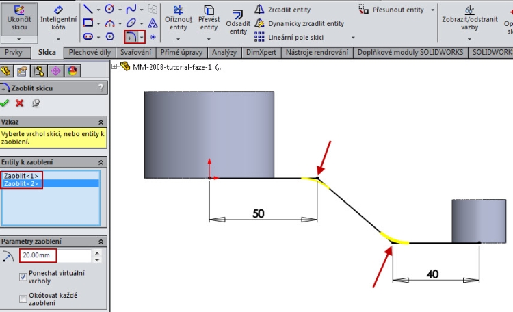Open Spline tool dropdown arrow
The height and width of the screenshot is (312, 513).
point(142,10)
